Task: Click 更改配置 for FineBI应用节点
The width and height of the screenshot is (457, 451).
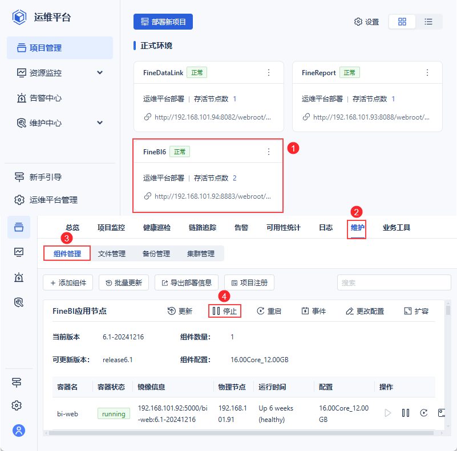Action: pos(365,311)
